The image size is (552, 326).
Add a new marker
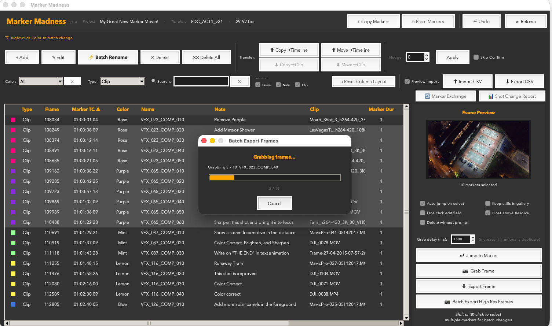click(22, 57)
